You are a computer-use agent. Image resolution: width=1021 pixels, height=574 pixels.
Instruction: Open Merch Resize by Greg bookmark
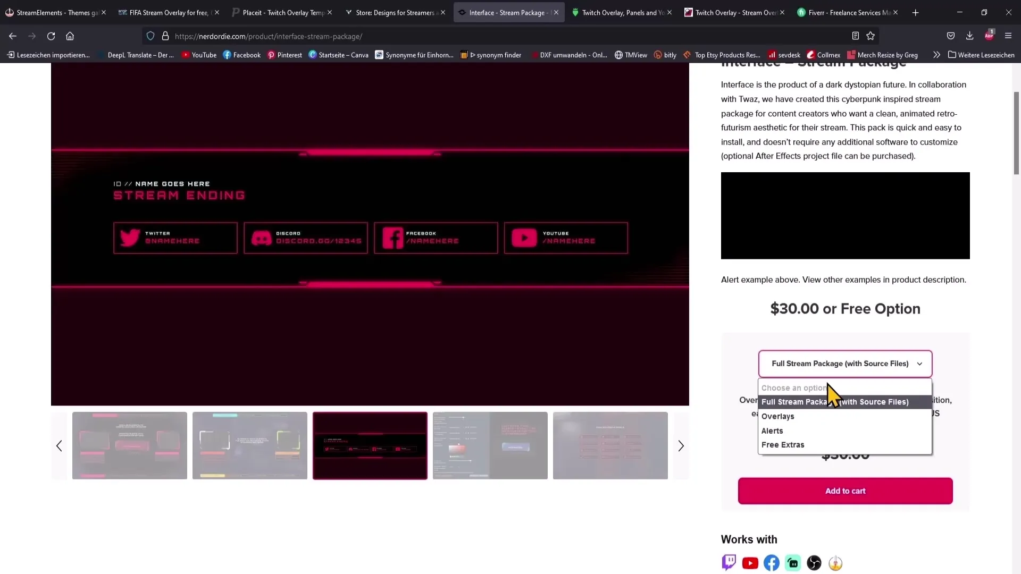tap(883, 55)
